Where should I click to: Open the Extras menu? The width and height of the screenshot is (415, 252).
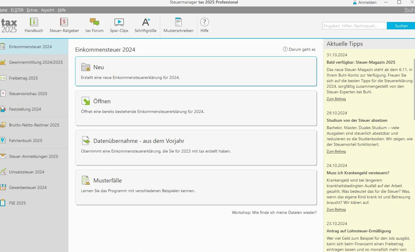click(x=32, y=10)
